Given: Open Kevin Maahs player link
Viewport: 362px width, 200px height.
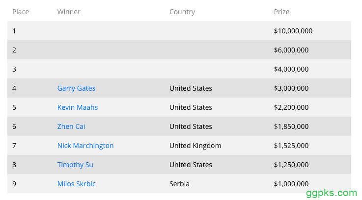Looking at the screenshot, I should tap(78, 107).
